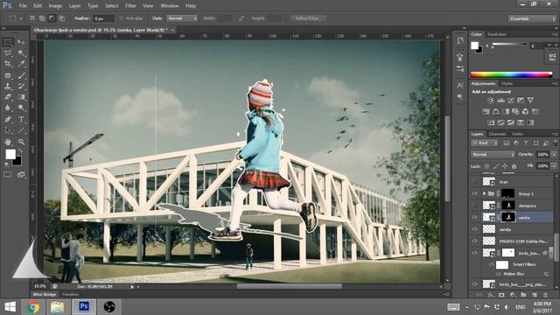This screenshot has width=560, height=315.
Task: Select the Magic Wand tool
Action: pyautogui.click(x=21, y=53)
